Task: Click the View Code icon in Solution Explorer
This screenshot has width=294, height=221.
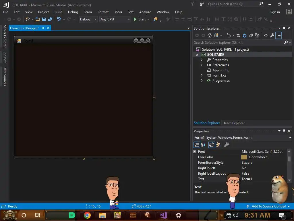Action: pyautogui.click(x=266, y=35)
